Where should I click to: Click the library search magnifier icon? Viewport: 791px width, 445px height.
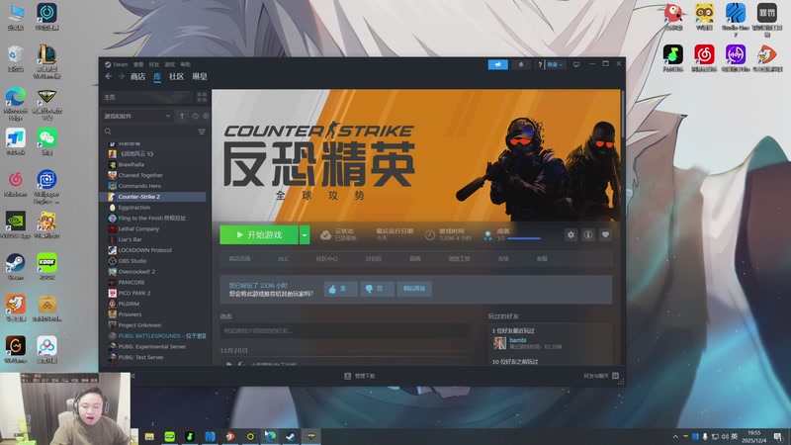point(108,132)
